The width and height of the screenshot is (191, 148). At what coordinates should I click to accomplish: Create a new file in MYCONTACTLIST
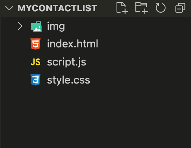click(x=122, y=8)
